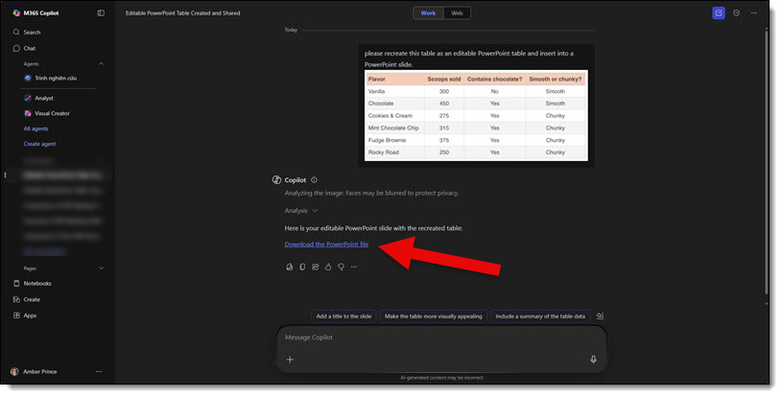
Task: Expand the Analysis dropdown
Action: (x=300, y=210)
